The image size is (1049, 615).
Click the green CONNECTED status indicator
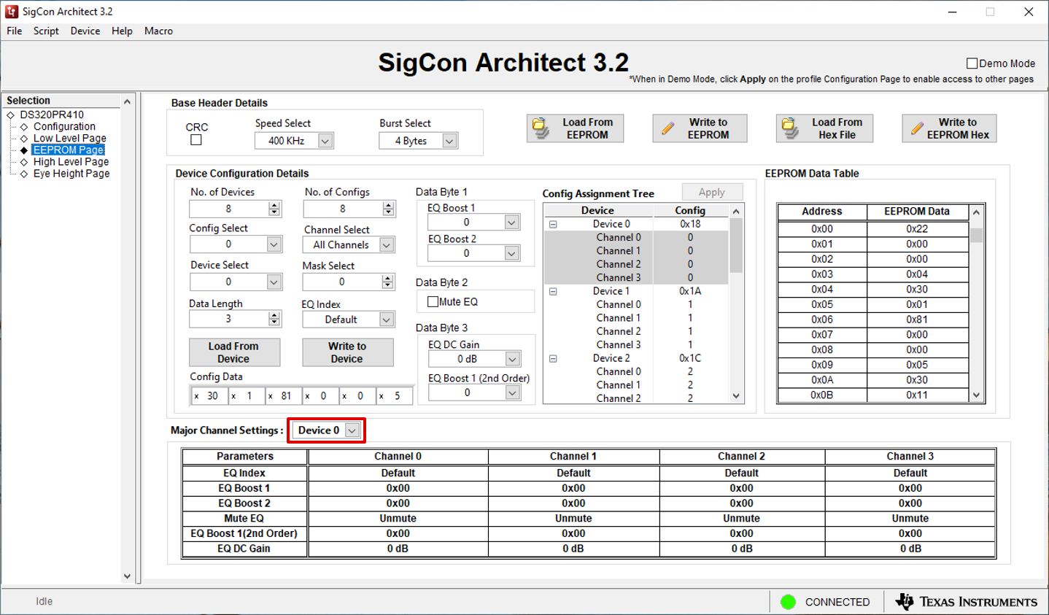[788, 602]
